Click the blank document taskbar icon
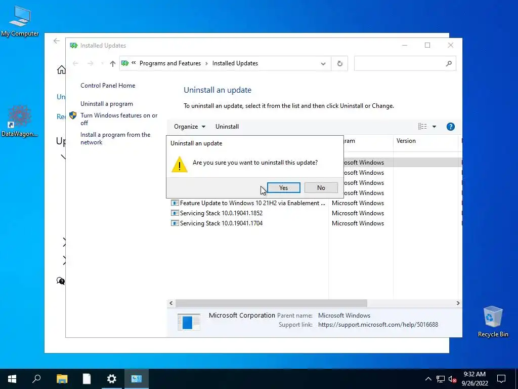 click(87, 379)
